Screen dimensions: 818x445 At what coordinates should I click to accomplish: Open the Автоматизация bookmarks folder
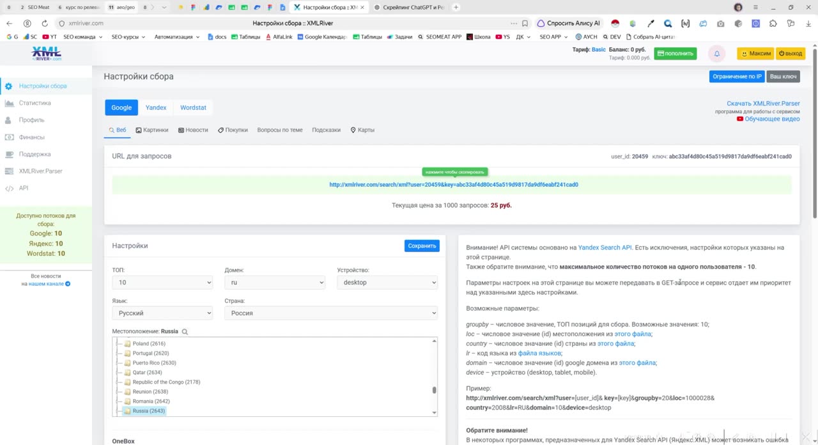click(177, 37)
